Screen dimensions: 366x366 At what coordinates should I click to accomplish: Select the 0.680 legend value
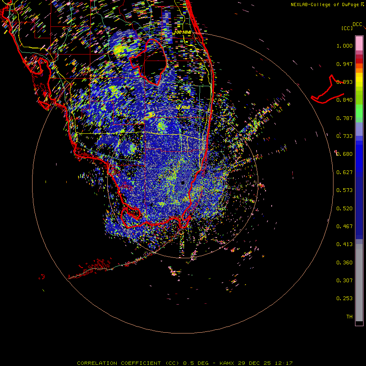(x=344, y=154)
